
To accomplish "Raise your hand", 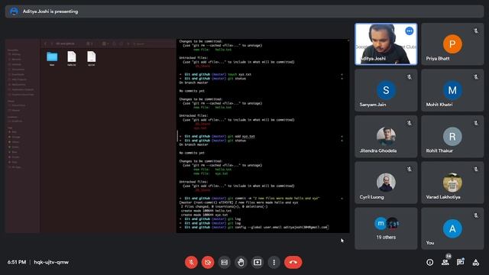I will (241, 262).
